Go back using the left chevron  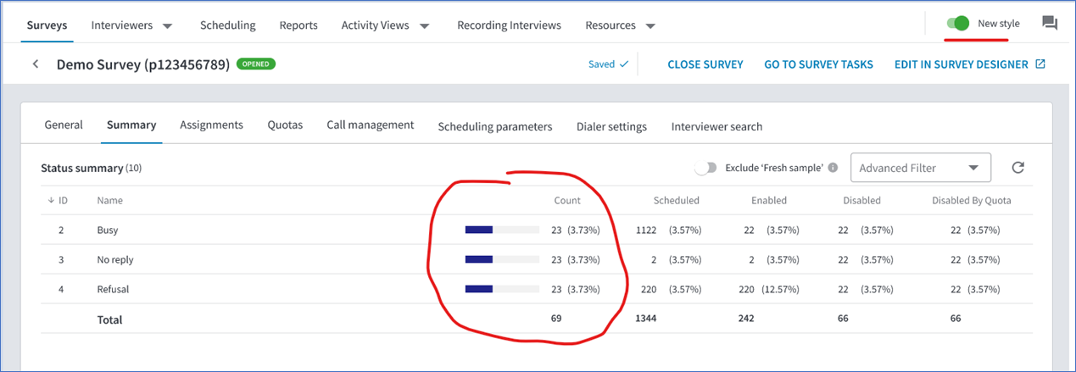click(x=35, y=64)
